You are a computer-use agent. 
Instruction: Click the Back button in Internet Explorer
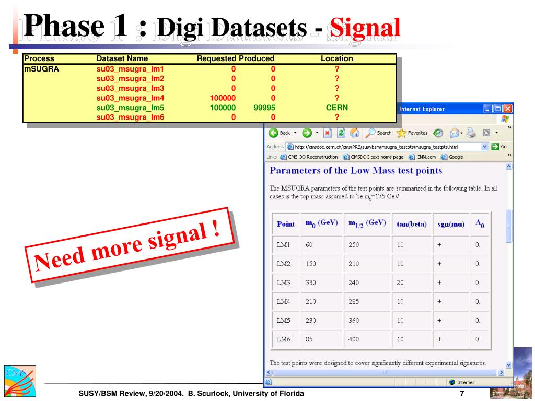coord(280,133)
